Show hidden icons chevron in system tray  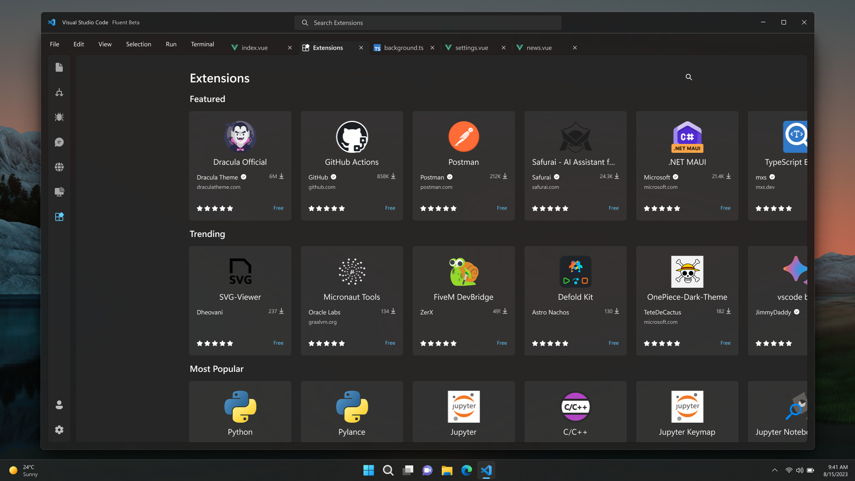775,470
